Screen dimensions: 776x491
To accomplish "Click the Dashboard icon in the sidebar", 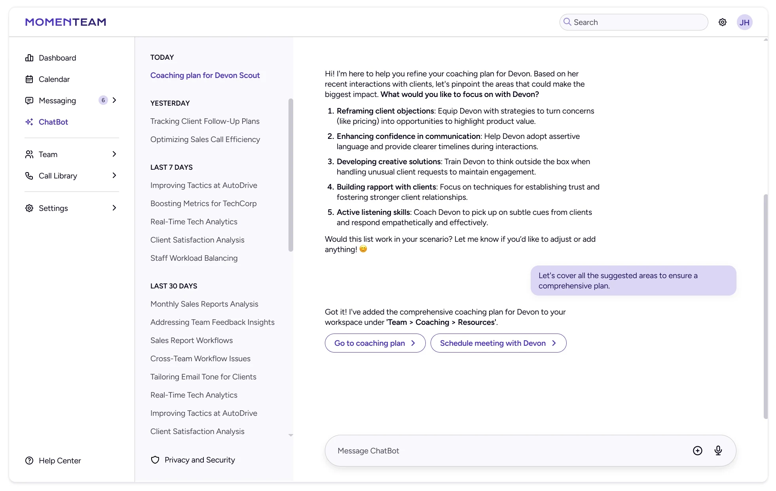I will tap(29, 58).
